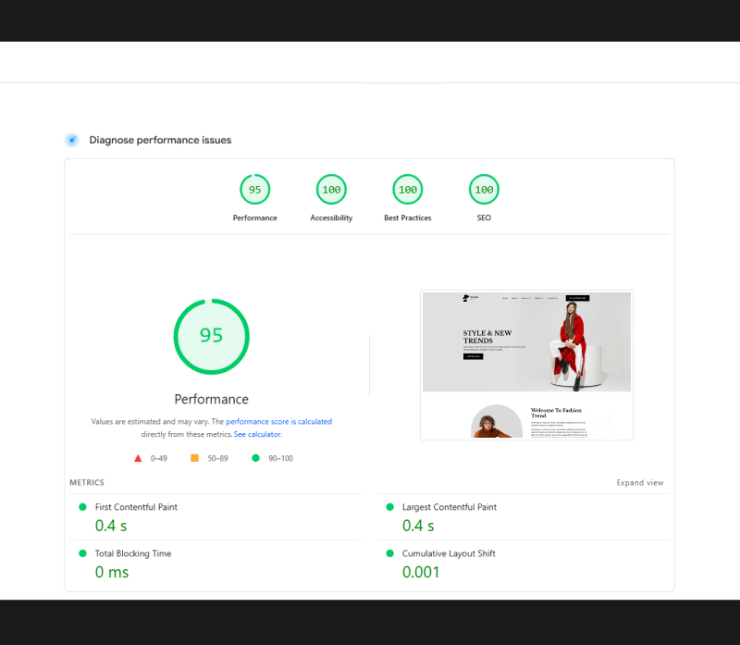
Task: Expand the metrics view
Action: (639, 483)
